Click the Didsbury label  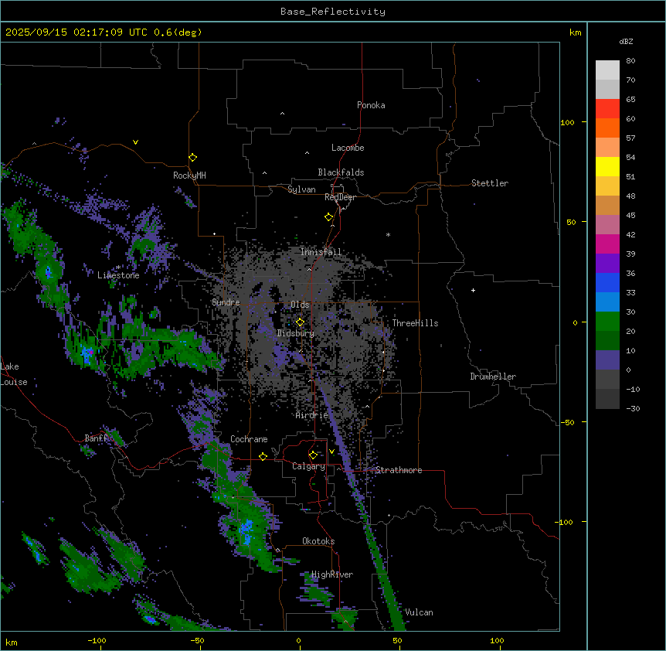[296, 333]
